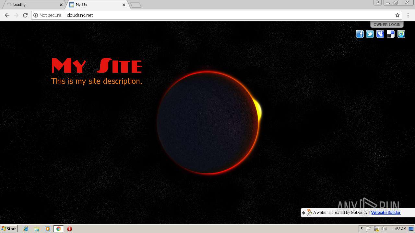Open the Chrome profile button
415x233 pixels.
click(x=378, y=3)
